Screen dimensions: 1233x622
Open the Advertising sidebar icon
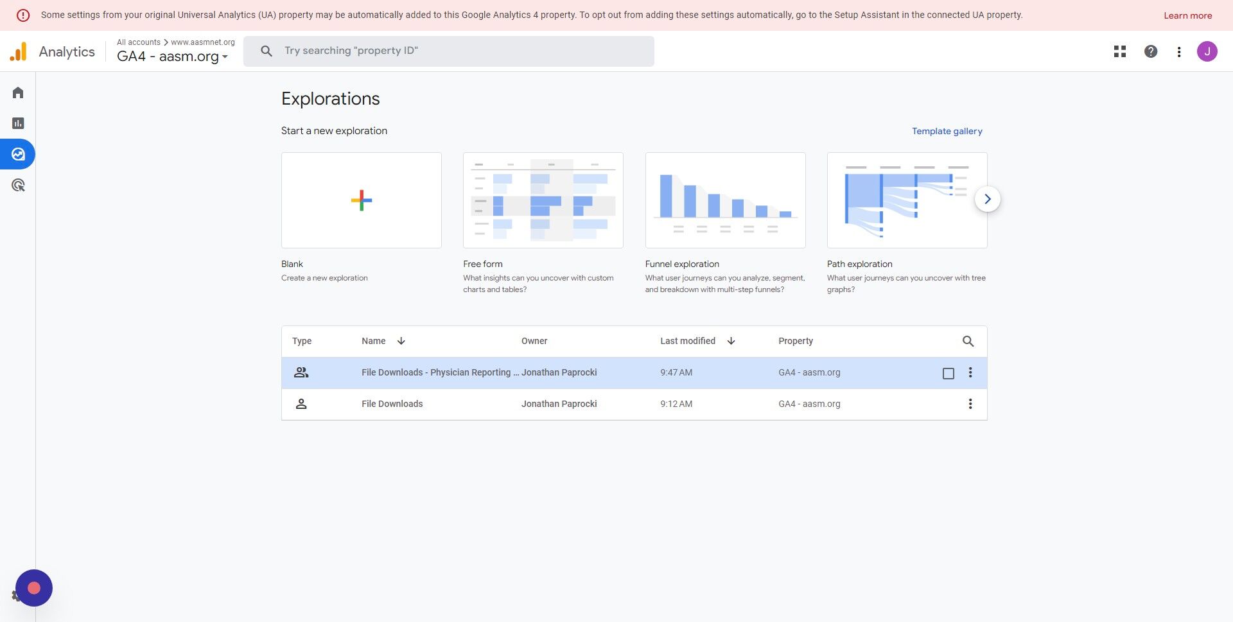(18, 186)
